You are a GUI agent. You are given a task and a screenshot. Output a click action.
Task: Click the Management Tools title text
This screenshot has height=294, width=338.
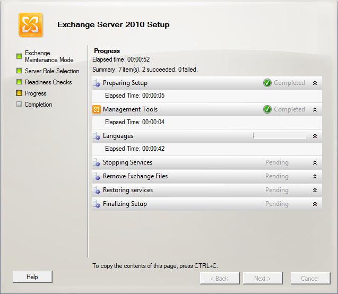[130, 109]
